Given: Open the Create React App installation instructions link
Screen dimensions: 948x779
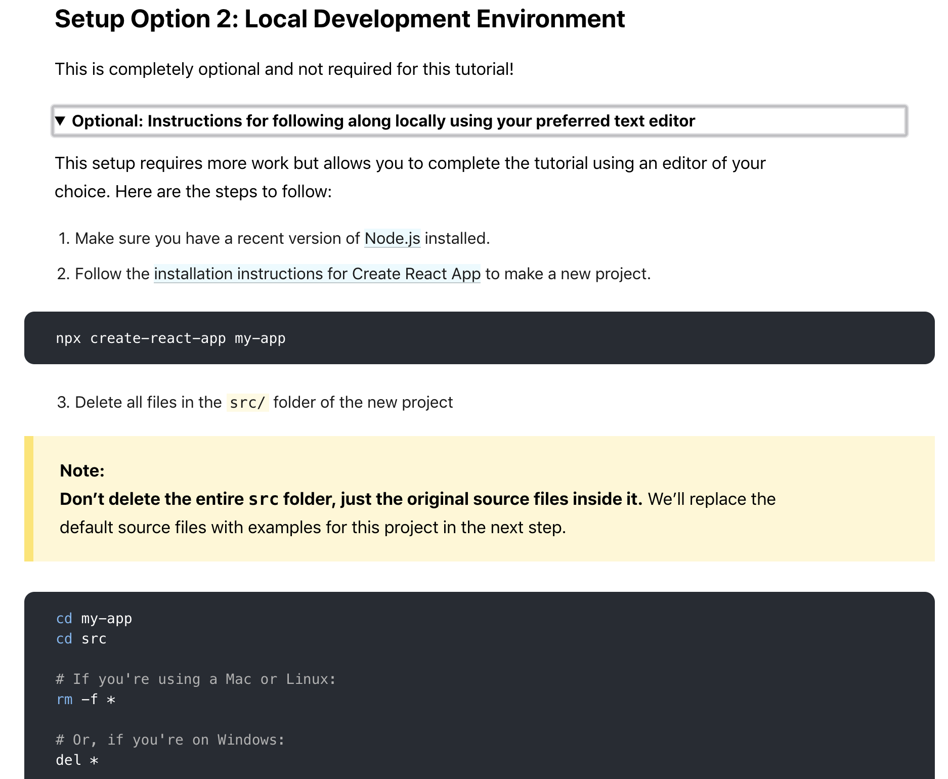Looking at the screenshot, I should tap(317, 274).
